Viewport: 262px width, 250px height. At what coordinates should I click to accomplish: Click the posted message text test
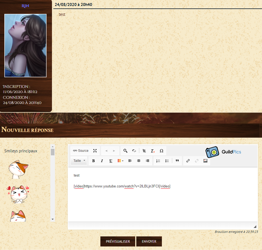point(62,14)
